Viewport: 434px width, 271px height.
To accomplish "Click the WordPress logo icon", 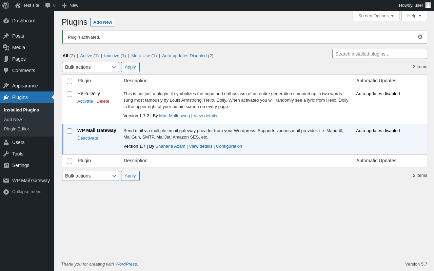I will pyautogui.click(x=6, y=5).
